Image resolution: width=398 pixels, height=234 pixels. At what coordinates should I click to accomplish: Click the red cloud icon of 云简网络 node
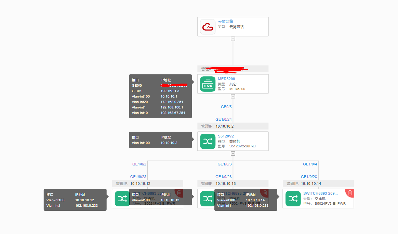click(208, 27)
